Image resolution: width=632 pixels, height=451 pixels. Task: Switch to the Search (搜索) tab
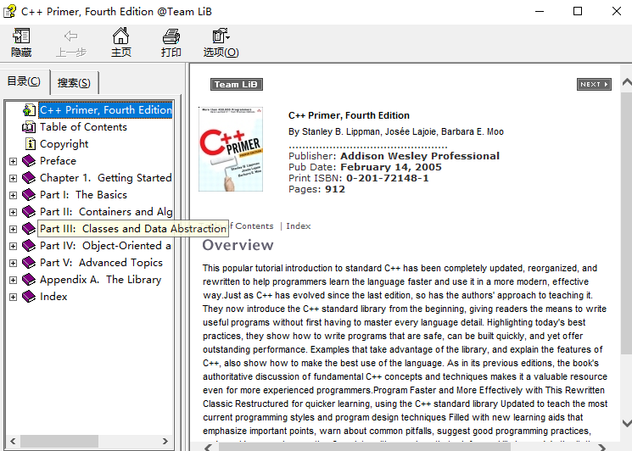(74, 83)
